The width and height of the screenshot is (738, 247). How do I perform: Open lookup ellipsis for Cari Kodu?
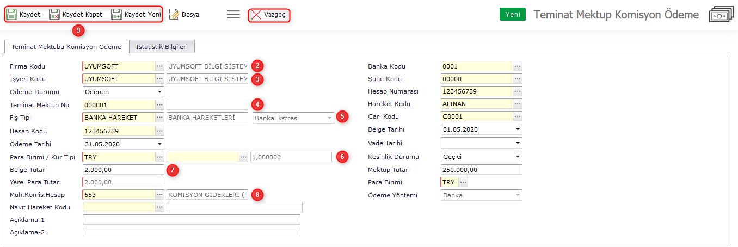pos(518,116)
